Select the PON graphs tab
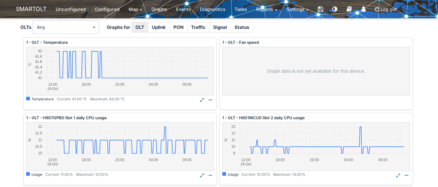 pyautogui.click(x=179, y=27)
